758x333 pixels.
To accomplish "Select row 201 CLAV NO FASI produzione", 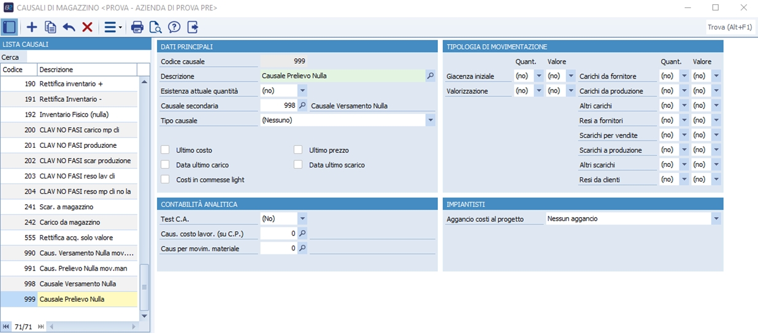I will 69,145.
